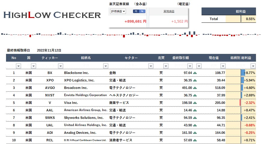This screenshot has height=144, width=262.
Task: Click the up triangle beside 491.00 for AVGO
Action: pyautogui.click(x=195, y=88)
